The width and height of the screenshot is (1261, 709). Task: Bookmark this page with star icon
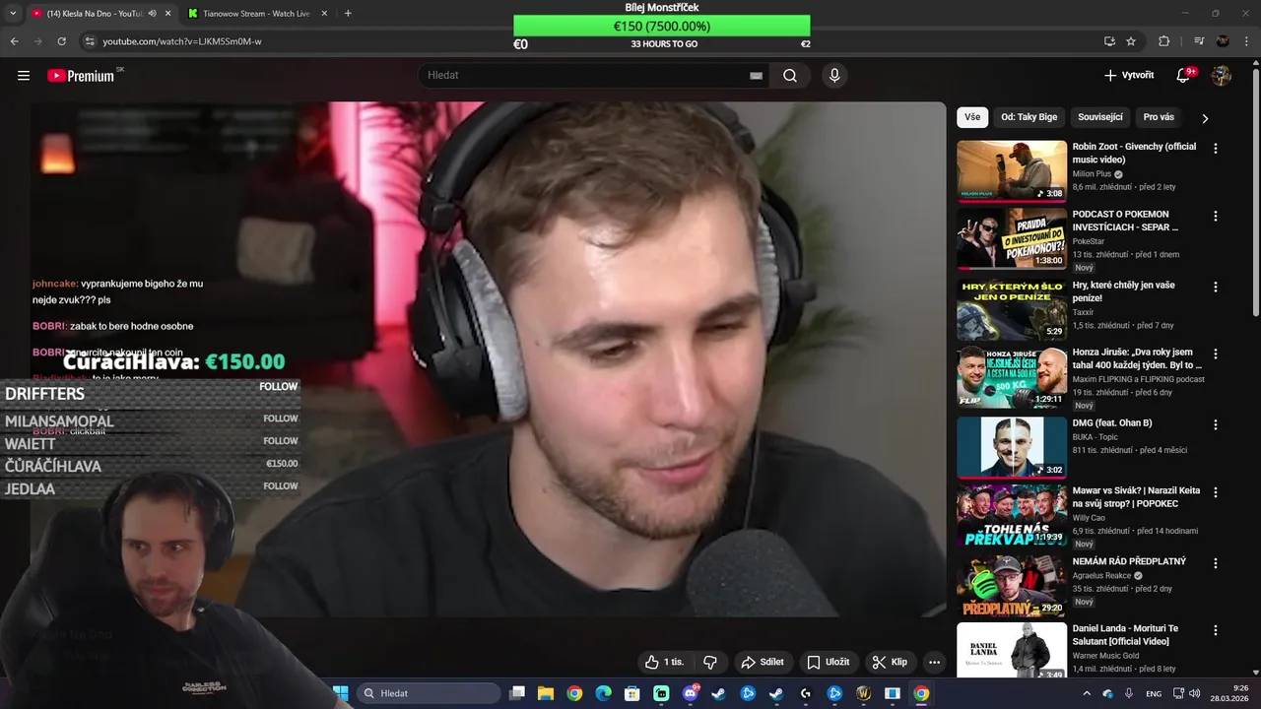click(x=1131, y=41)
